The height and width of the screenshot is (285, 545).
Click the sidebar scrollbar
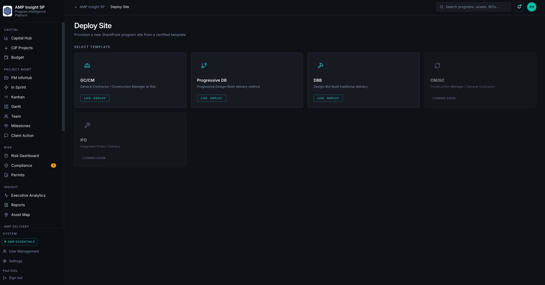63,77
